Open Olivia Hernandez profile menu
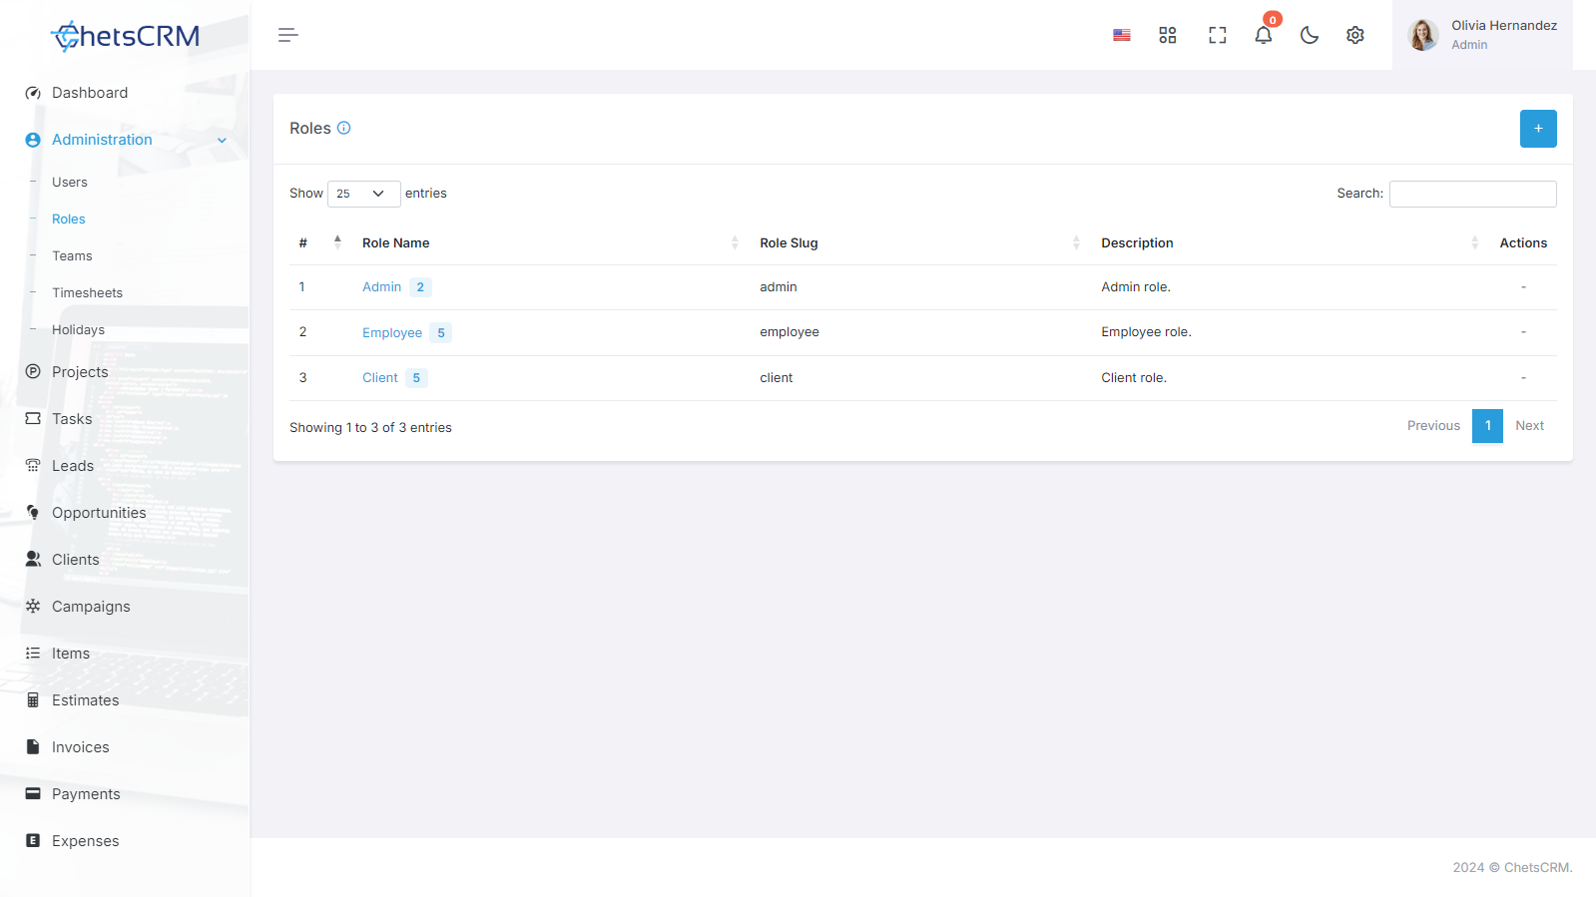The width and height of the screenshot is (1596, 897). click(1482, 35)
